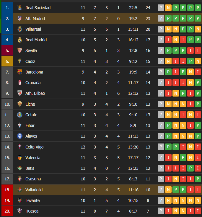Click position number 5 for Sevilla
This screenshot has height=217, width=202.
coord(7,50)
